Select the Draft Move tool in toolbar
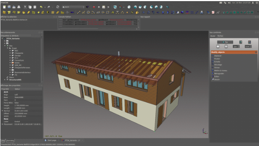Screen dimensions: 259x146 point(143,13)
